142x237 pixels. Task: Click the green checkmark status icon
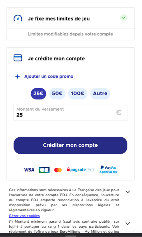(123, 18)
